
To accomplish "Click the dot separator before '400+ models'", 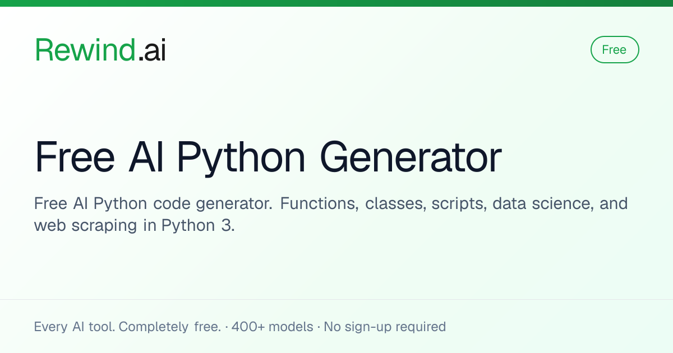I will [226, 327].
